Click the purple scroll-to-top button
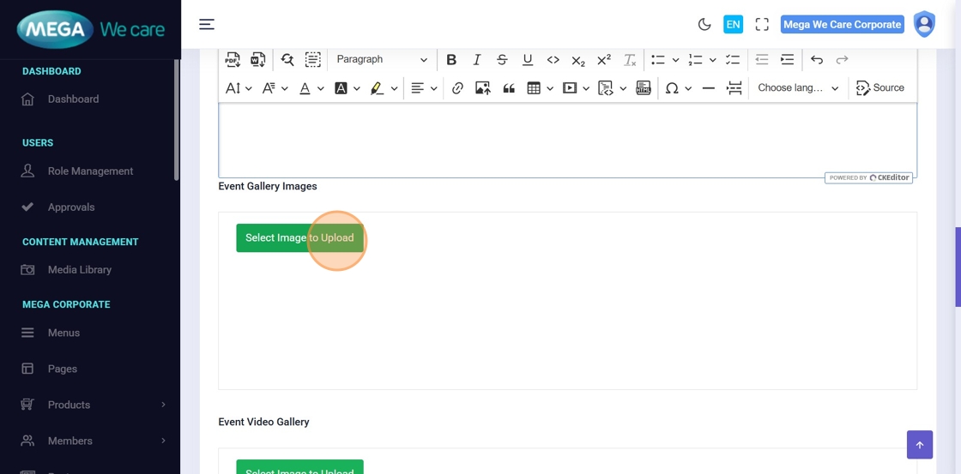Image resolution: width=961 pixels, height=474 pixels. [919, 445]
